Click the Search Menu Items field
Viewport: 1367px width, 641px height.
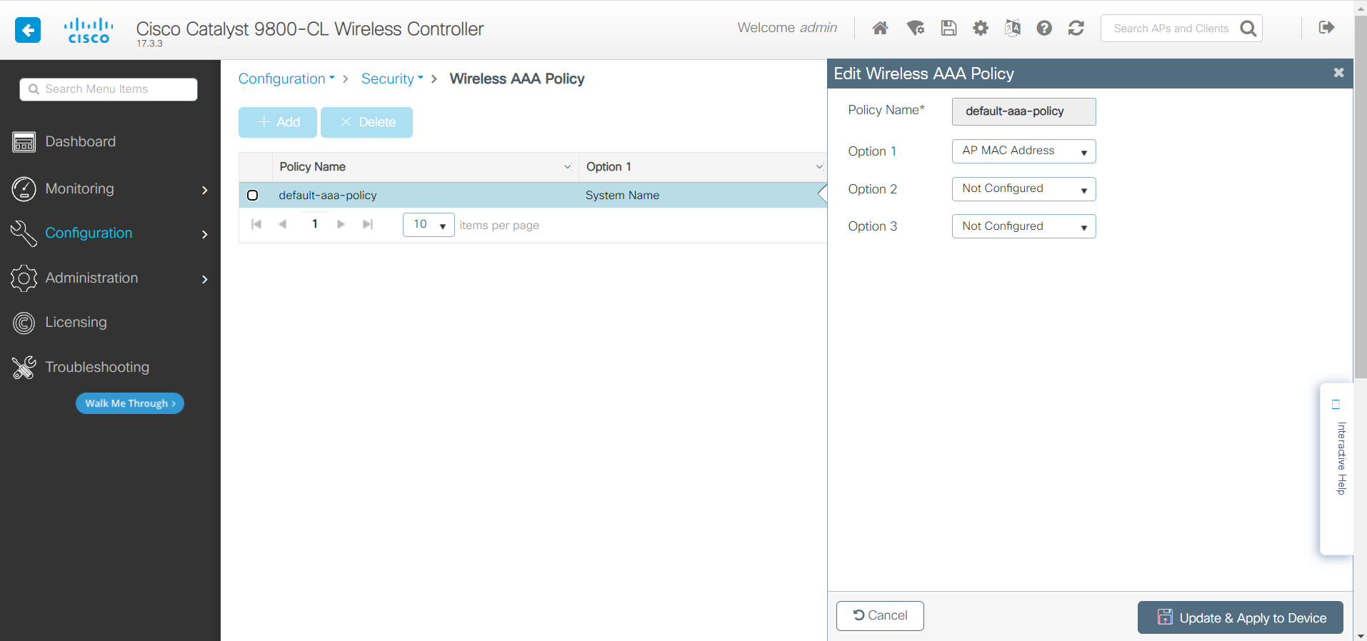click(109, 89)
